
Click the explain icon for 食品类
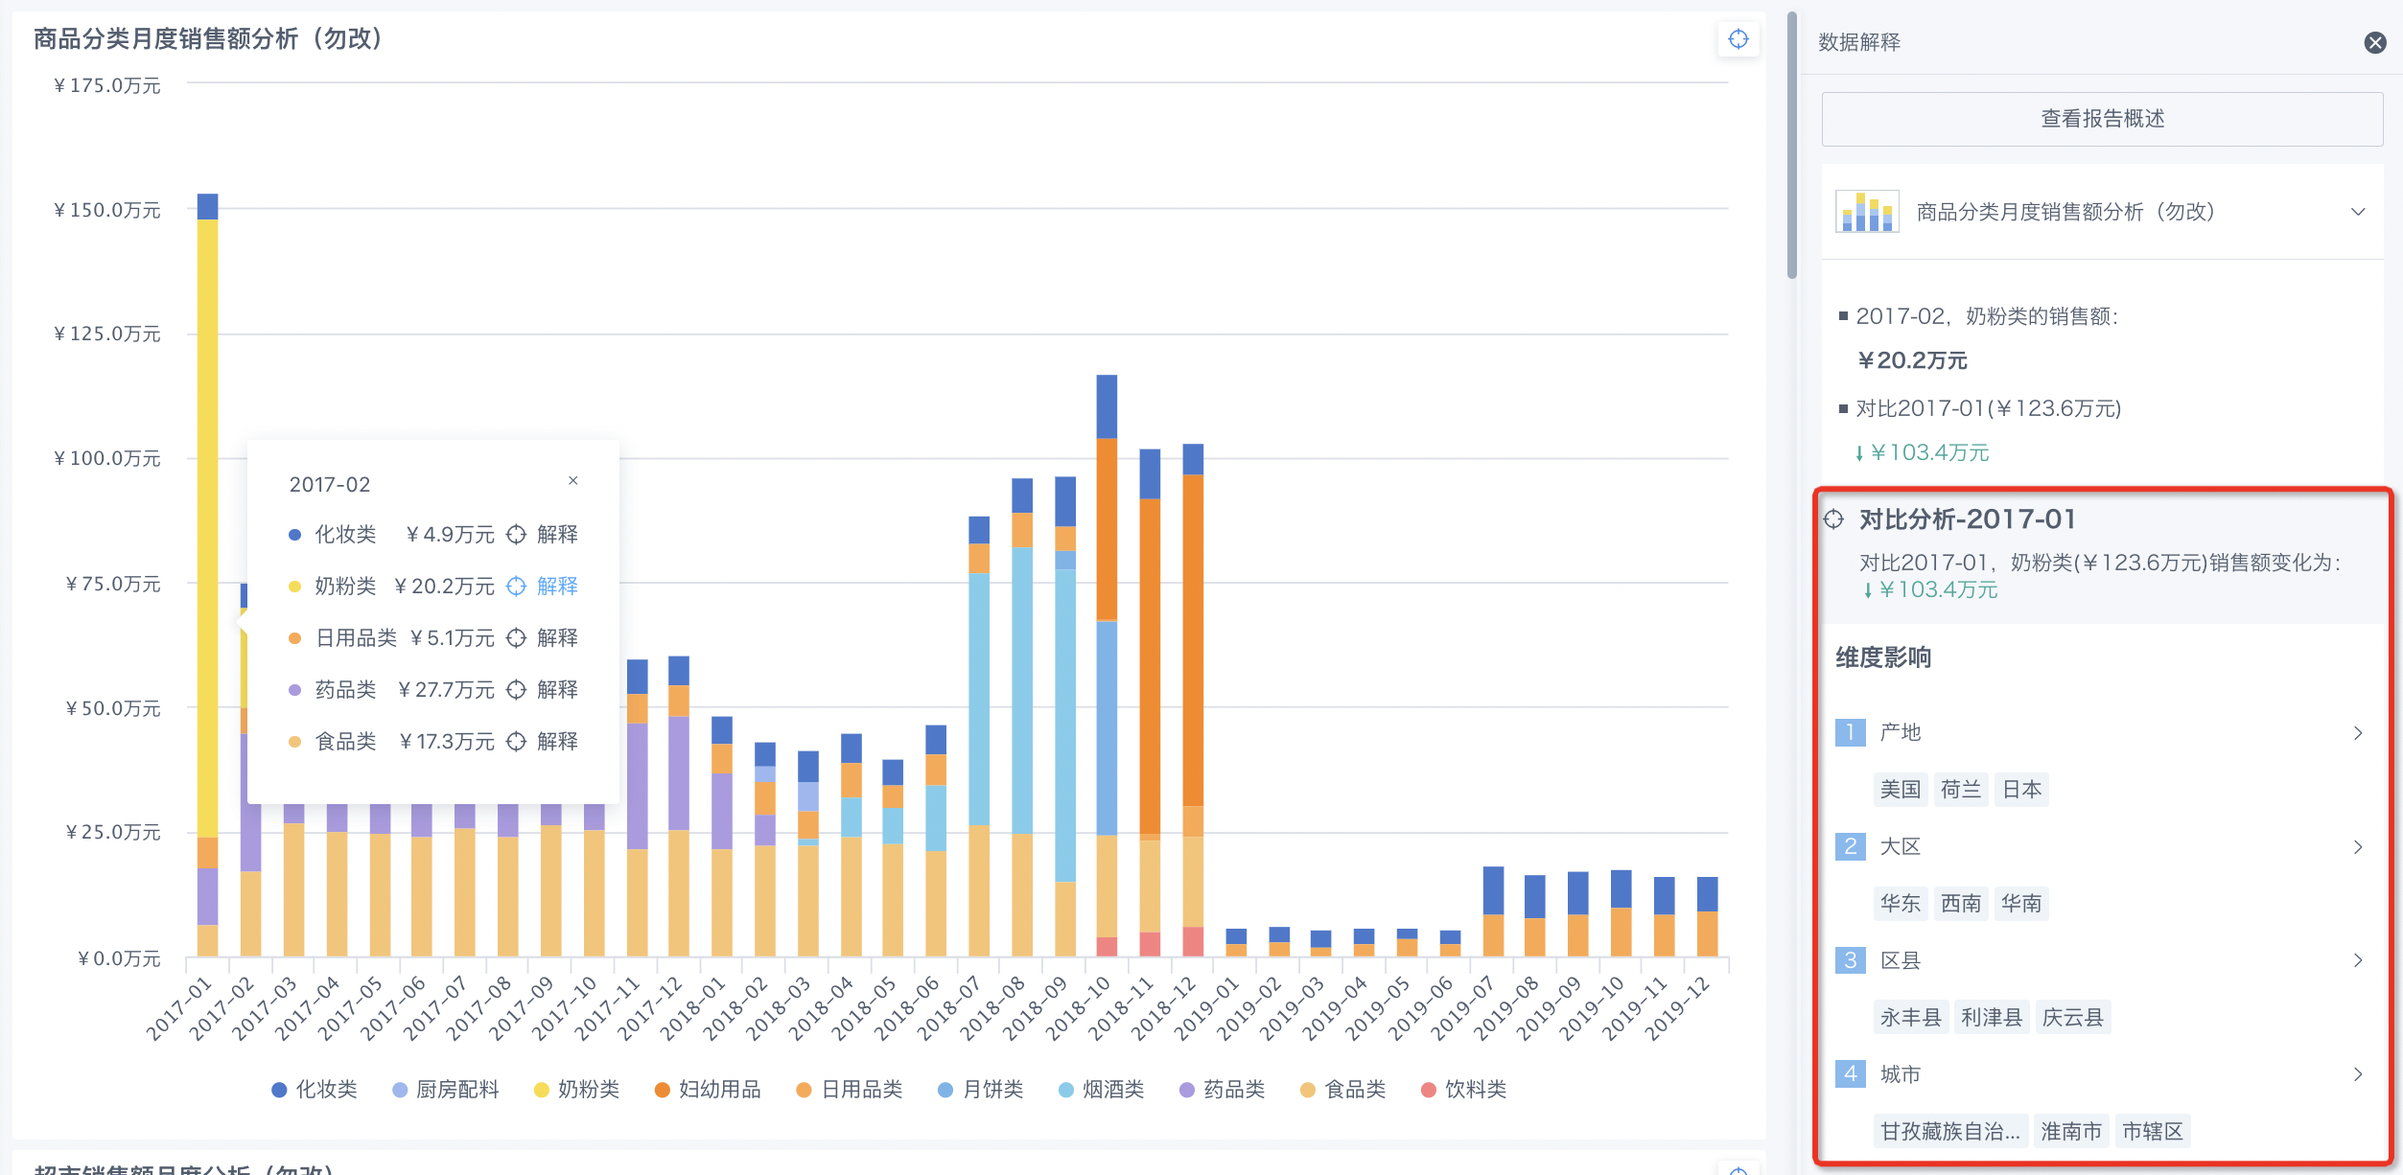(x=516, y=741)
